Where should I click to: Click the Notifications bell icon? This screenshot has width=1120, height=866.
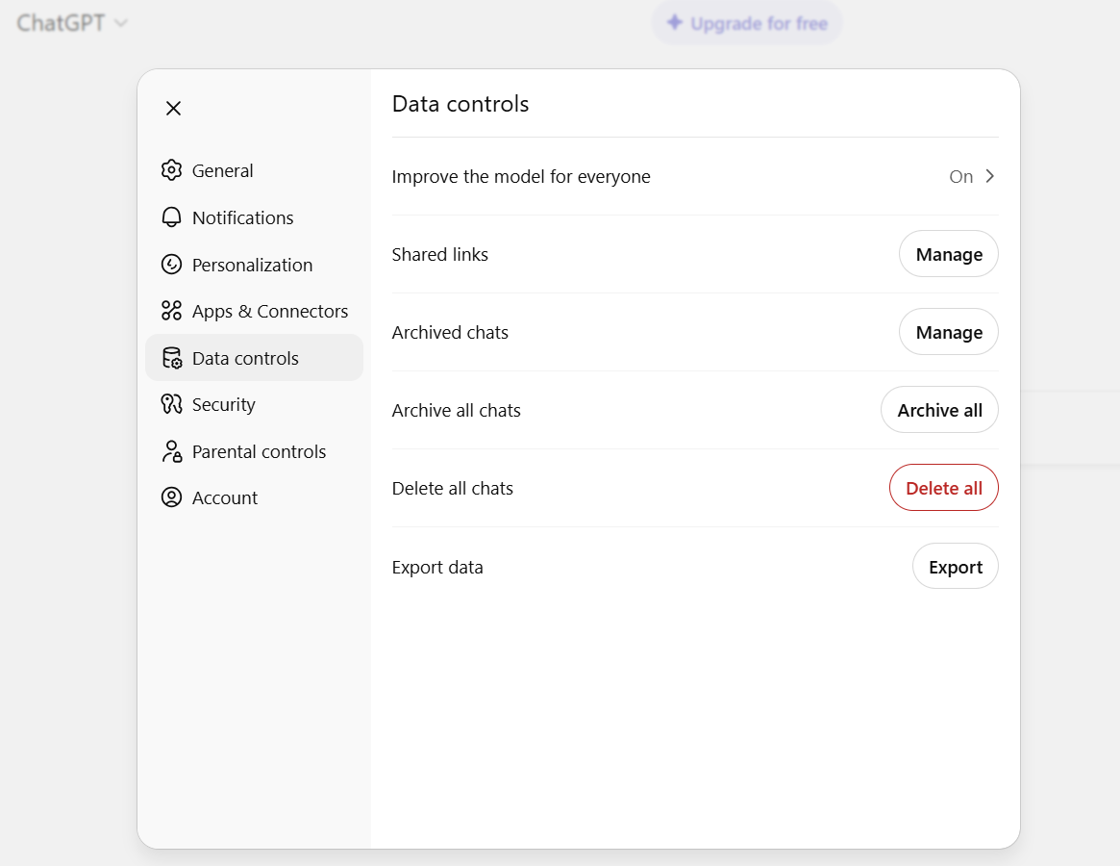click(171, 217)
